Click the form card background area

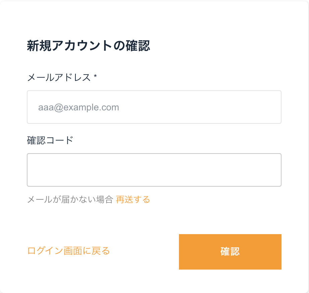pyautogui.click(x=154, y=221)
